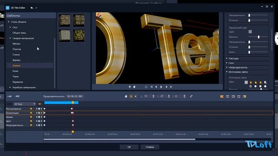Screen dimensions: 278x156
Task: Select the Дерево material category
Action: pos(17,60)
